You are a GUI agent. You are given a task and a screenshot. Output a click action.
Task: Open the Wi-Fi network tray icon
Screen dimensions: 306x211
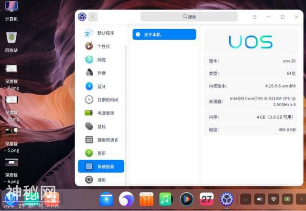[273, 199]
